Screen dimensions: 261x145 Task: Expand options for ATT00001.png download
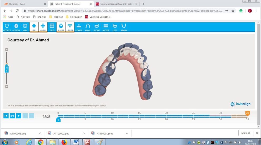pyautogui.click(x=127, y=133)
